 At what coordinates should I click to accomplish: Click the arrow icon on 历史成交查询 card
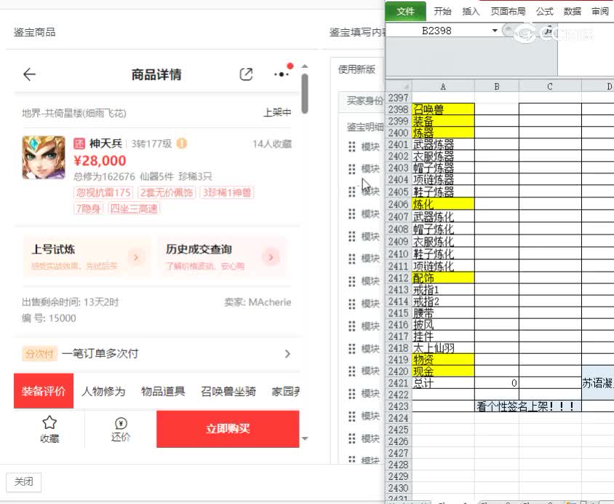coord(271,256)
